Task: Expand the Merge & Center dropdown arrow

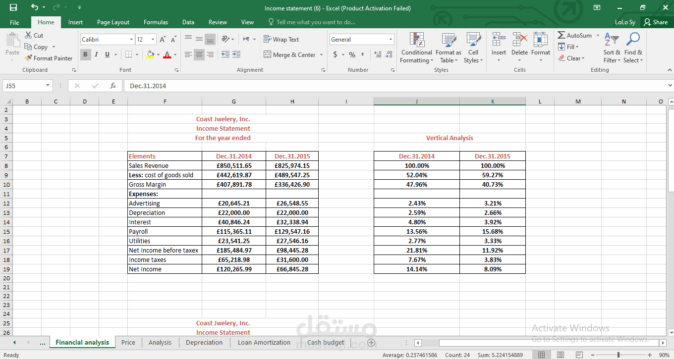Action: coord(321,55)
